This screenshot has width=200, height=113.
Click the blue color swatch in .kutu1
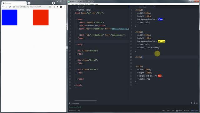click(160, 19)
